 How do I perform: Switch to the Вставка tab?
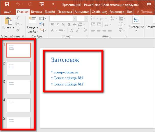(36, 12)
